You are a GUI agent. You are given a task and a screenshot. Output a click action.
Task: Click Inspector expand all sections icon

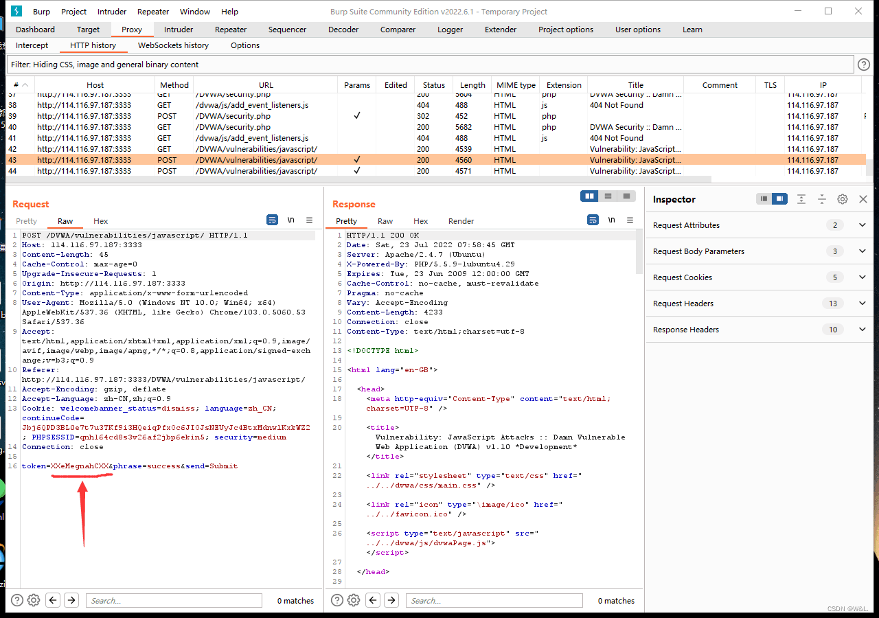coord(801,199)
